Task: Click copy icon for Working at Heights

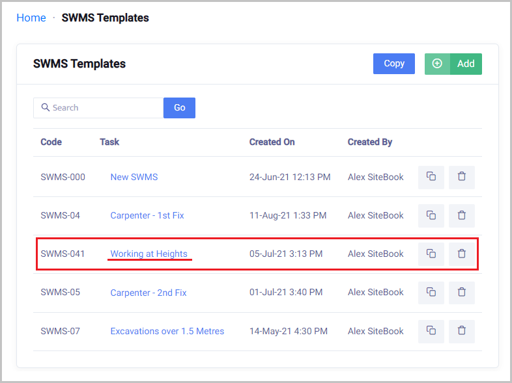Action: 431,254
